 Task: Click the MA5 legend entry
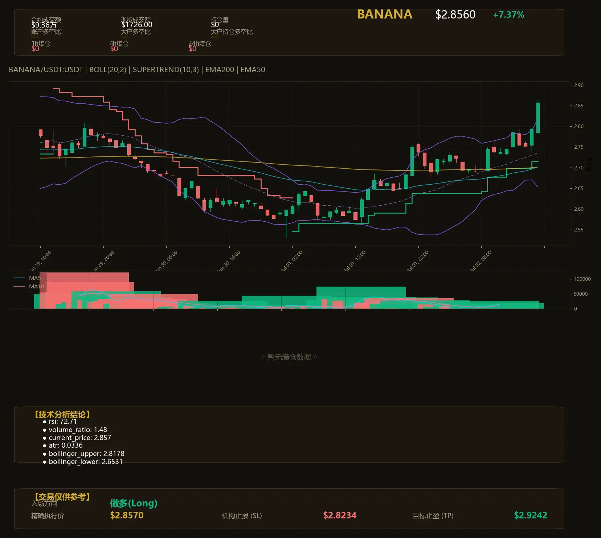pos(28,278)
